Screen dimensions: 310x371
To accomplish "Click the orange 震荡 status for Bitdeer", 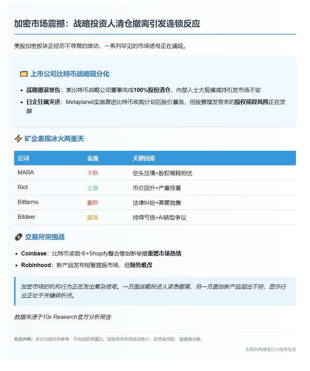I will [93, 218].
